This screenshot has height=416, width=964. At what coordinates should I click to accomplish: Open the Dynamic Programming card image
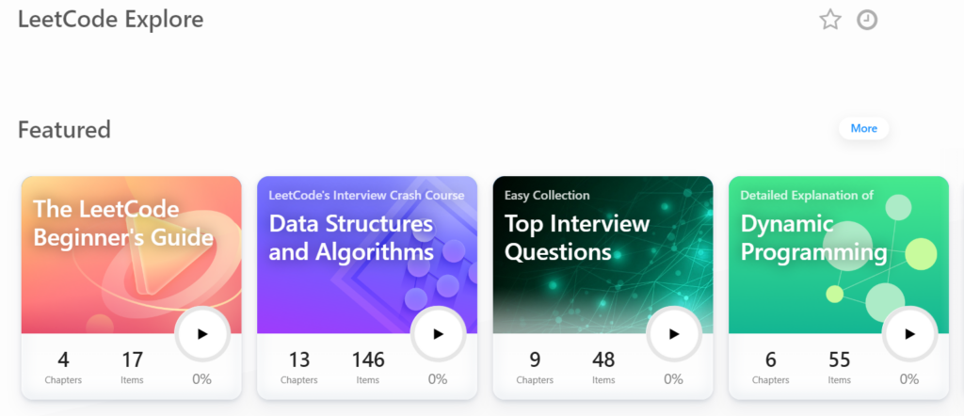(x=839, y=255)
